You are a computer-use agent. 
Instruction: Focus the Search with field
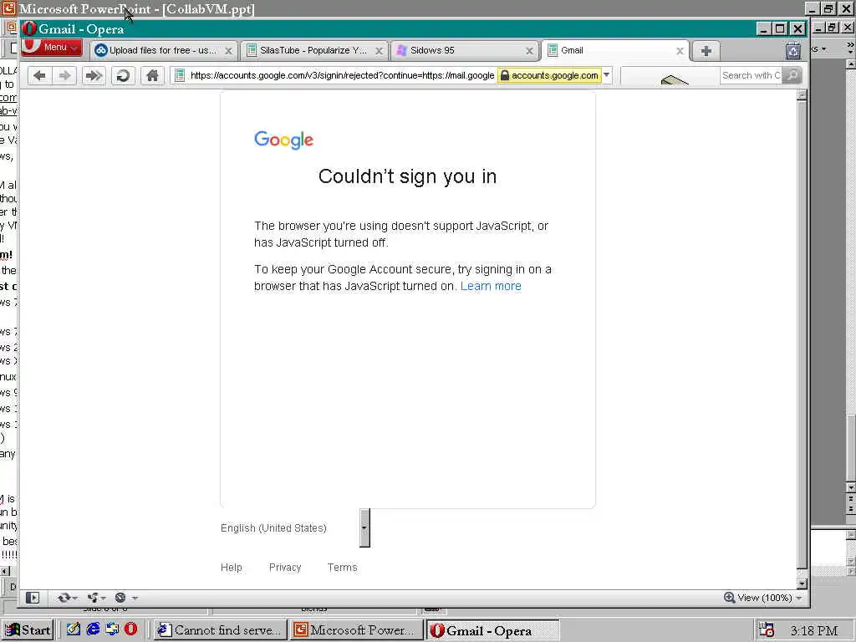(x=751, y=75)
